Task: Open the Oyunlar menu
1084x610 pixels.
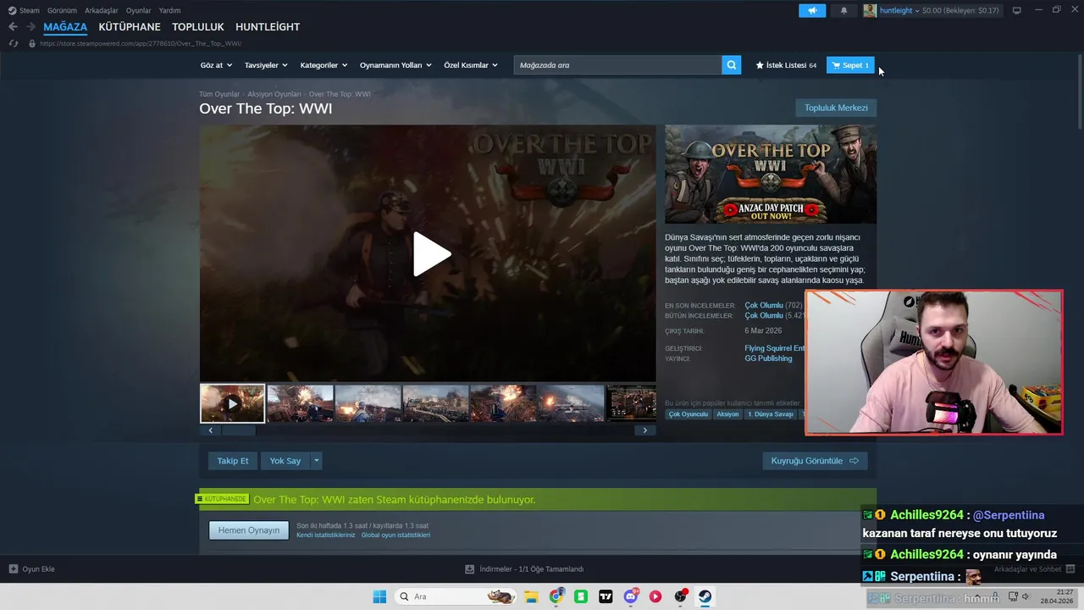Action: pos(139,10)
